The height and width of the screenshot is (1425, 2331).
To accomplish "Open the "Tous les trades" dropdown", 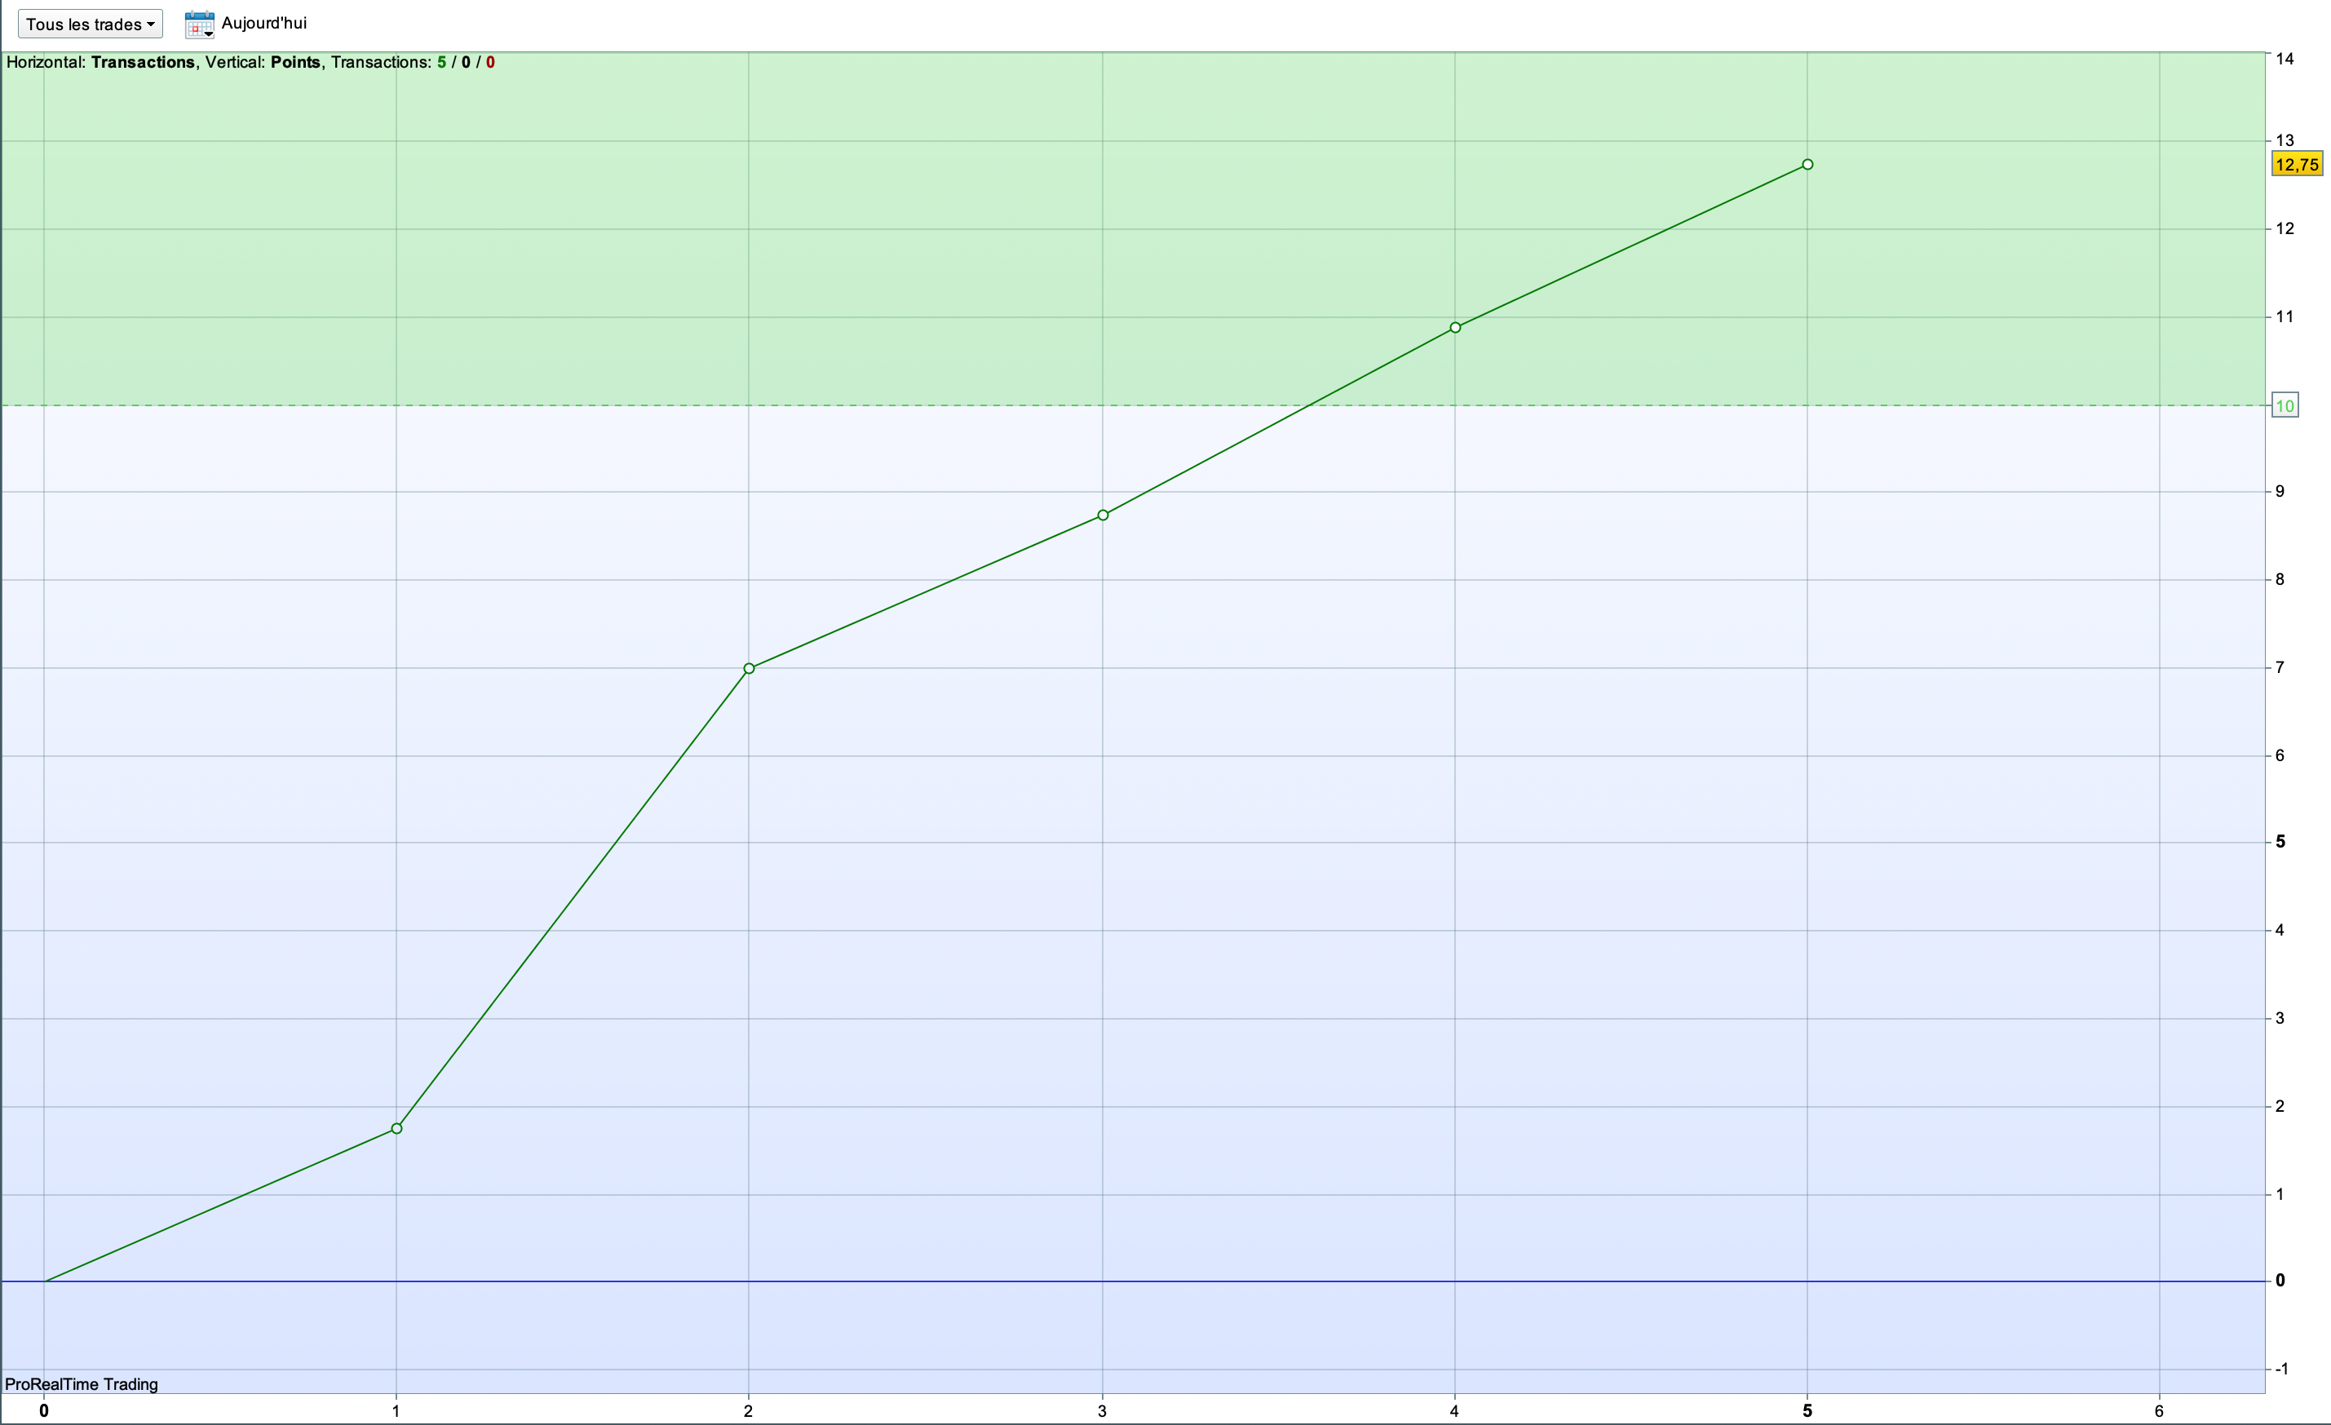I will tap(90, 24).
